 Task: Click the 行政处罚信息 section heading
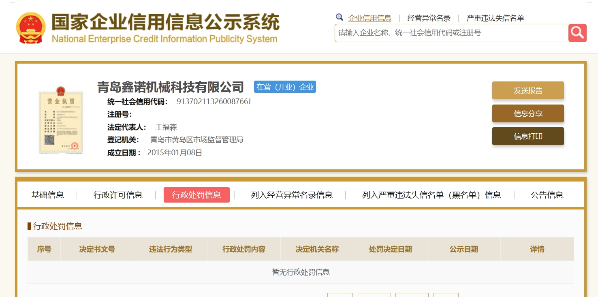pos(58,226)
